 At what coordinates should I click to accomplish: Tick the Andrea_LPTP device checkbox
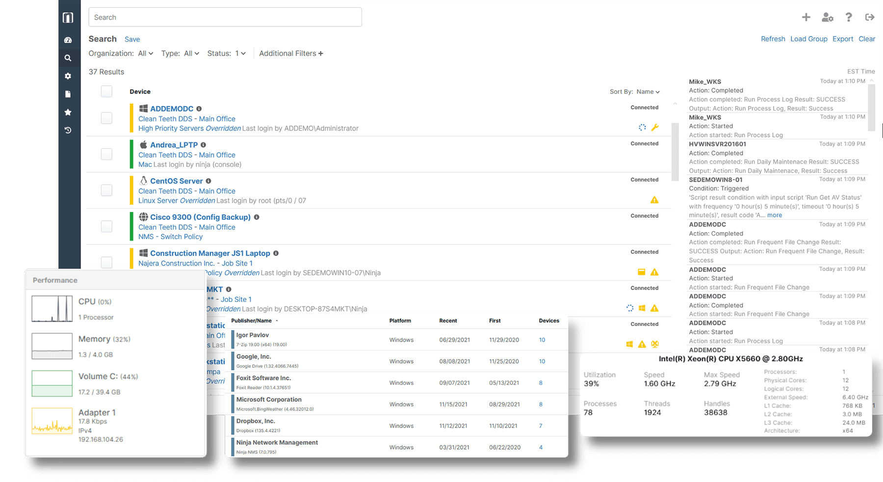[106, 154]
